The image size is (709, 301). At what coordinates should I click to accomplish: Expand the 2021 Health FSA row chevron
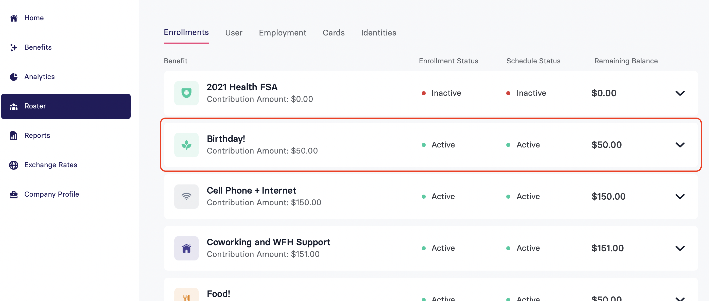tap(680, 93)
